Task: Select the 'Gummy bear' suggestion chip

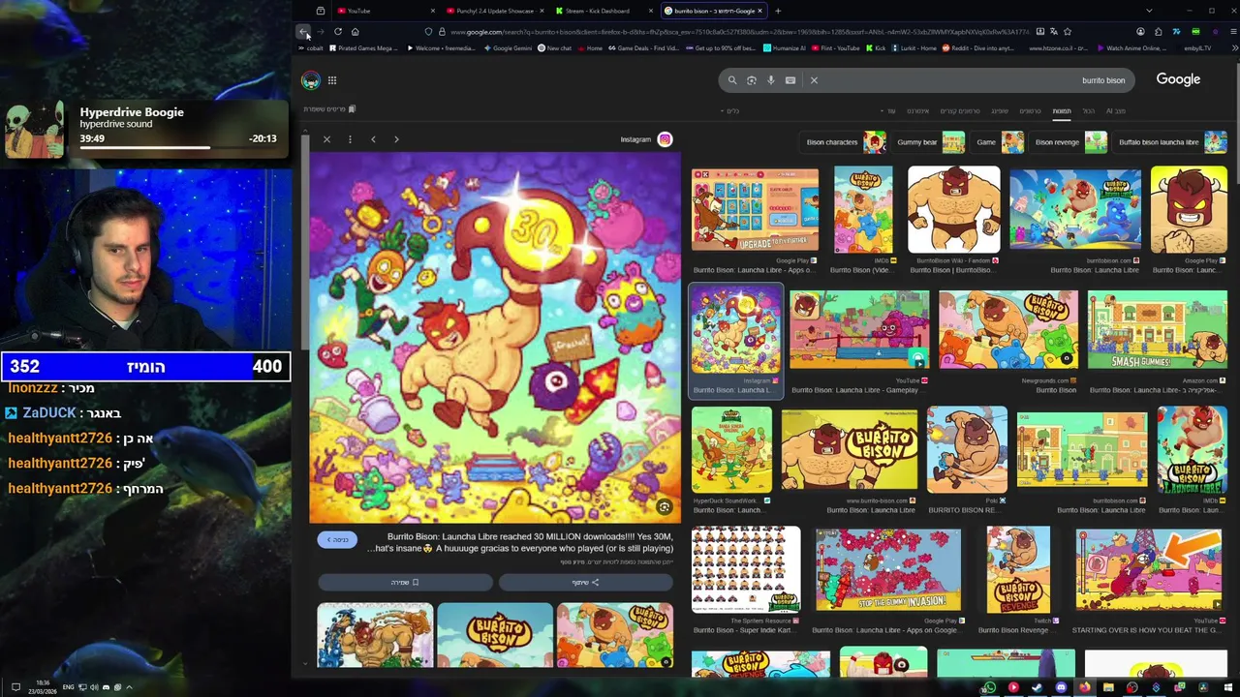Action: [929, 142]
